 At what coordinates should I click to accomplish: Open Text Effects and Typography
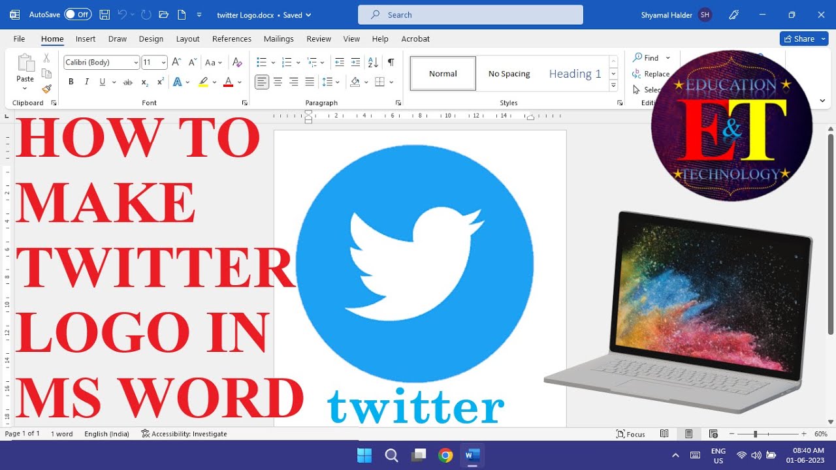coord(177,82)
